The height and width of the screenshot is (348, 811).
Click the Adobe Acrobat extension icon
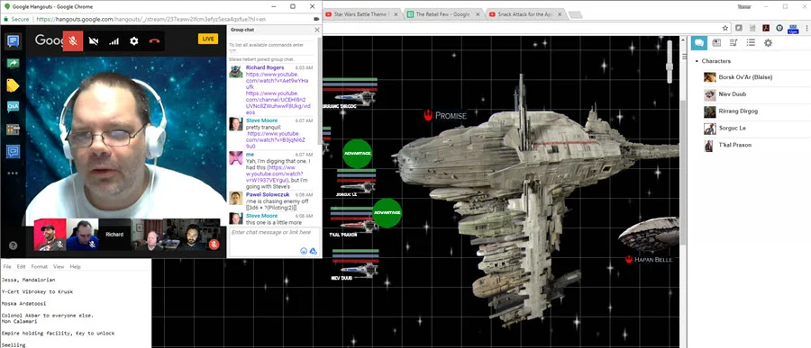tap(766, 28)
